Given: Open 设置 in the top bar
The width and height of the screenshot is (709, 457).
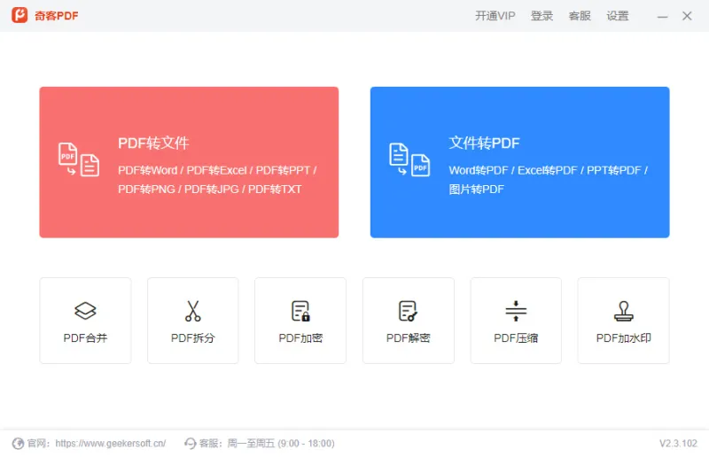Looking at the screenshot, I should 618,16.
